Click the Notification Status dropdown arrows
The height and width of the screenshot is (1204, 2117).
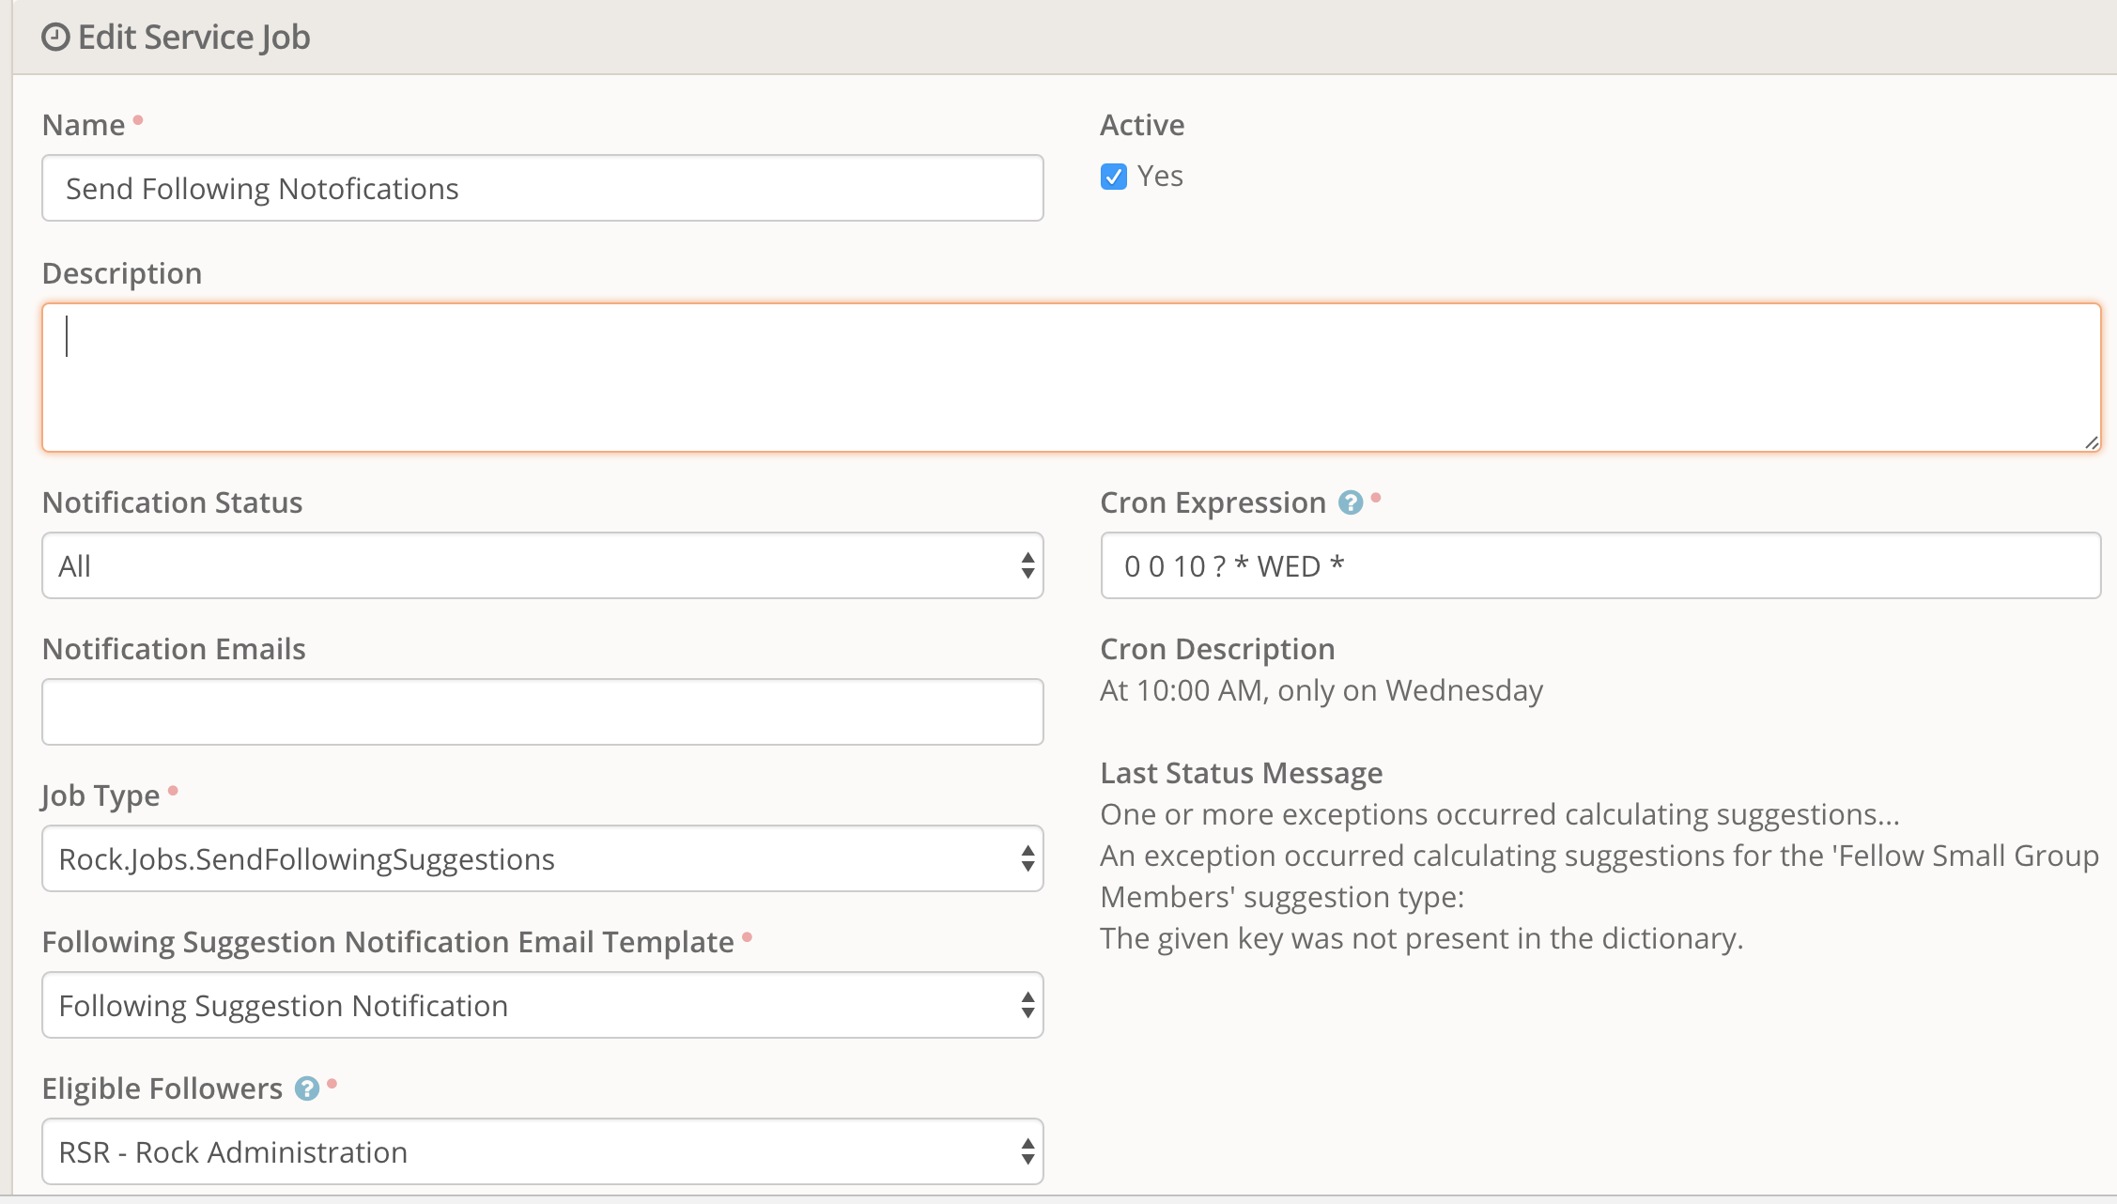(1028, 566)
